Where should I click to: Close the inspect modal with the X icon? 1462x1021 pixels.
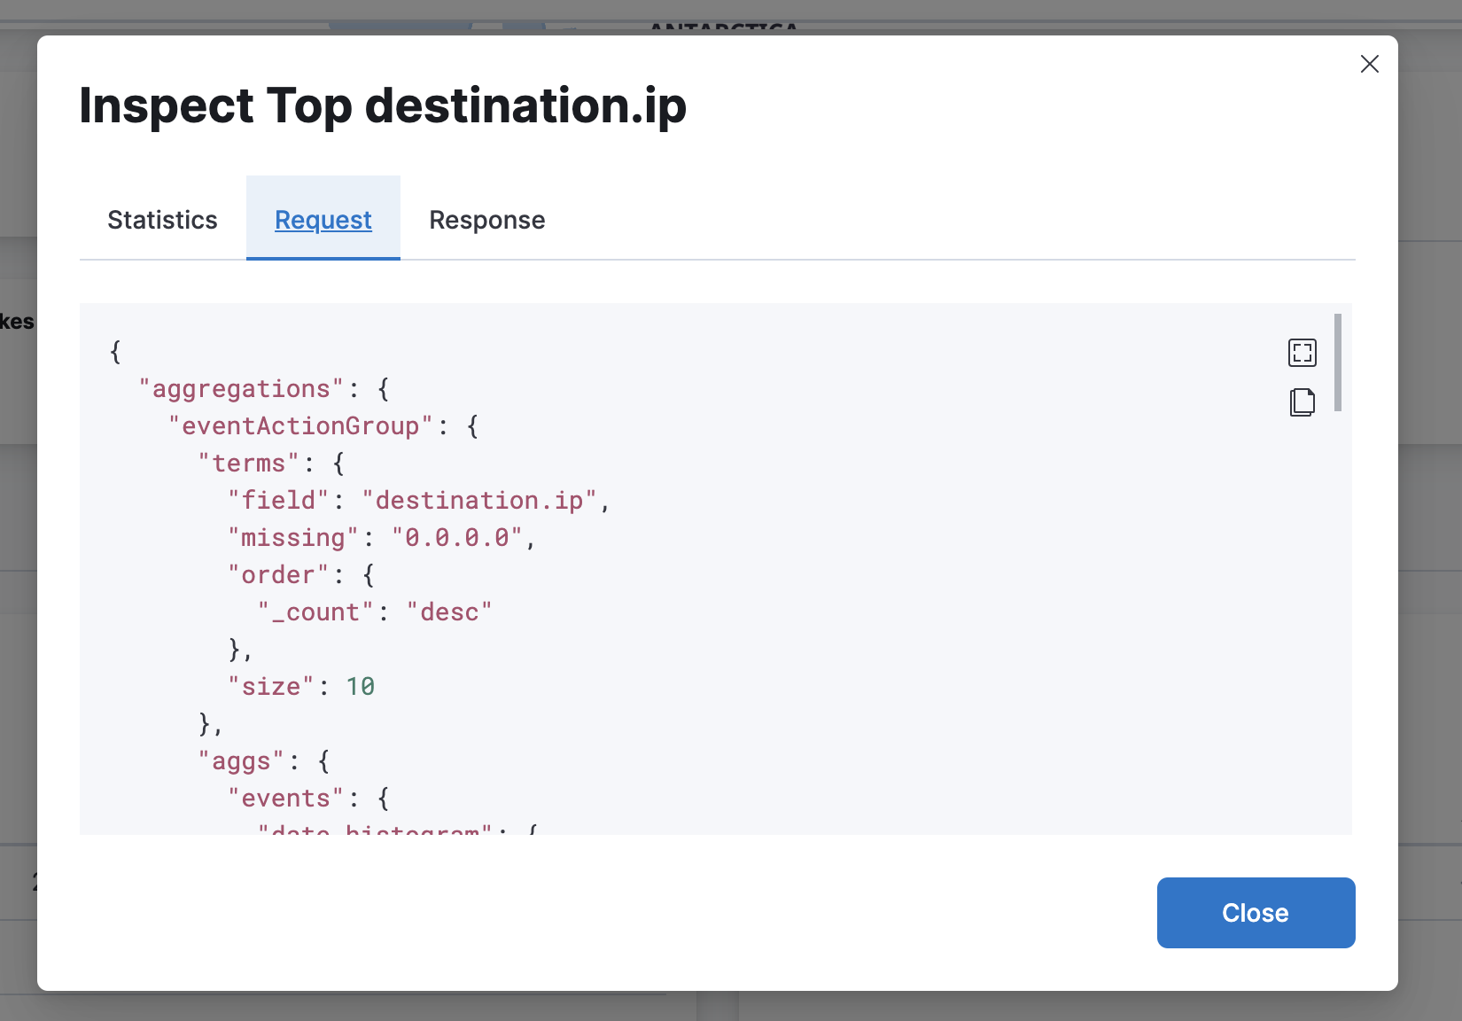1369,64
